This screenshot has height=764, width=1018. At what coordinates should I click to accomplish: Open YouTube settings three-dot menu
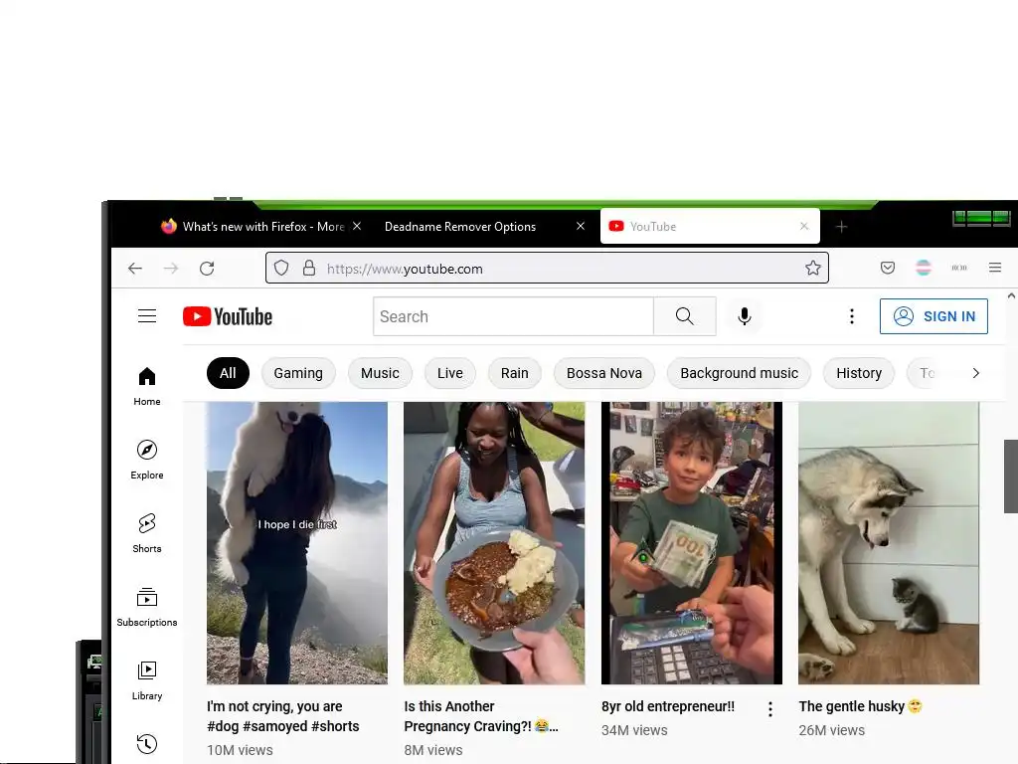(852, 316)
